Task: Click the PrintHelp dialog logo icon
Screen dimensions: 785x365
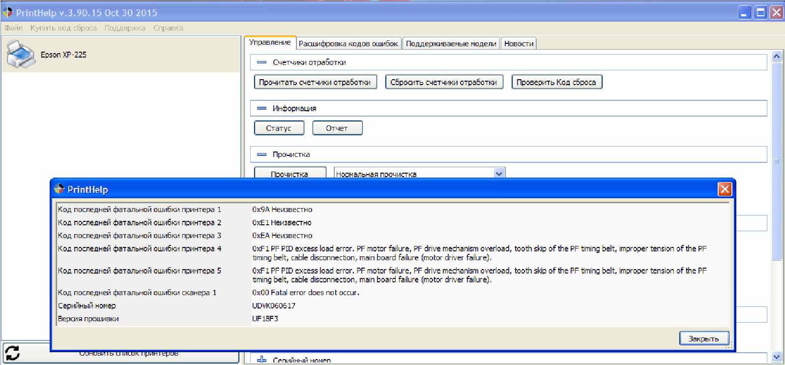Action: (x=59, y=189)
